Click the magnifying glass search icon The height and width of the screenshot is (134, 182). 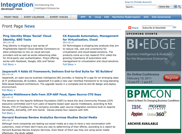[179, 7]
